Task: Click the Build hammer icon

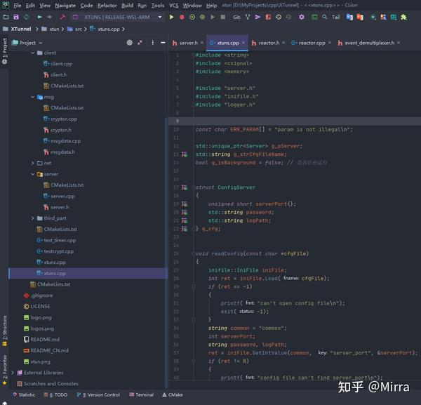Action: click(62, 17)
